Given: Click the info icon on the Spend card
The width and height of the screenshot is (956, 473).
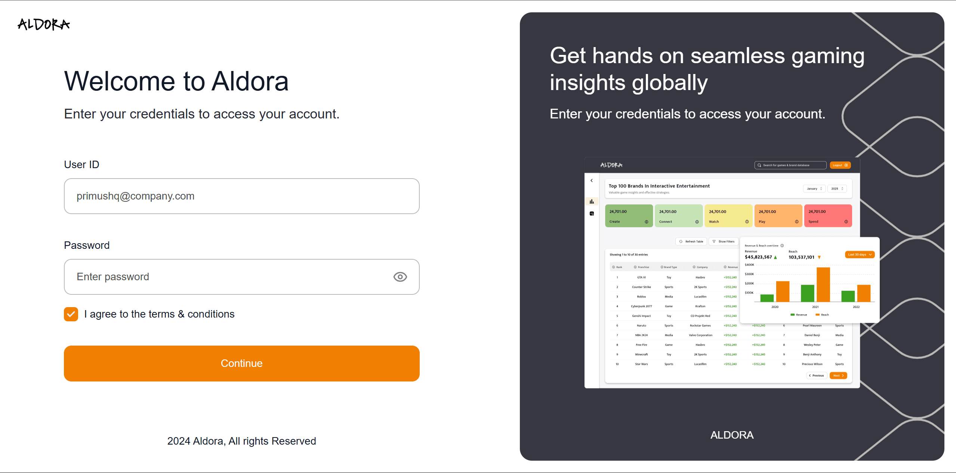Looking at the screenshot, I should pyautogui.click(x=846, y=222).
